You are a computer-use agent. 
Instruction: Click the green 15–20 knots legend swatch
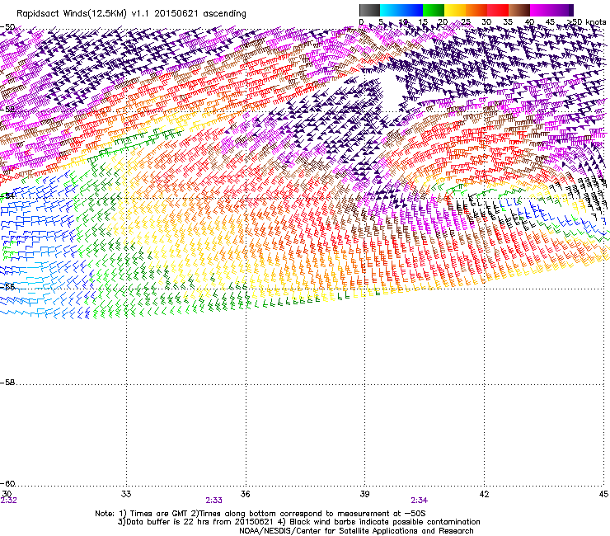[434, 10]
